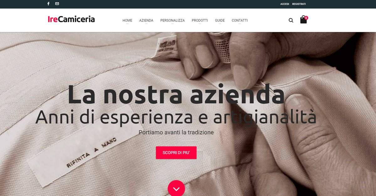
Task: Click the ACCEDI login link
Action: [285, 4]
